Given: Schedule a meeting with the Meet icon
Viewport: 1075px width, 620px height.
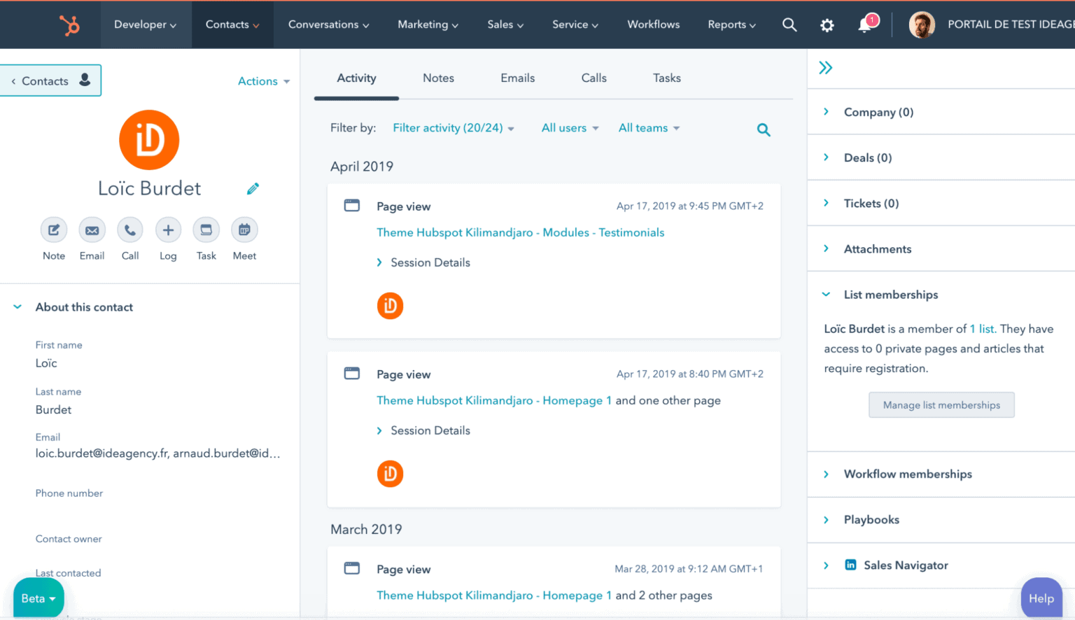Looking at the screenshot, I should 244,230.
